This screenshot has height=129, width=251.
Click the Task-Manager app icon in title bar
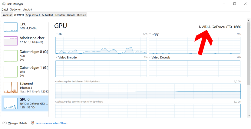[x=4, y=4]
